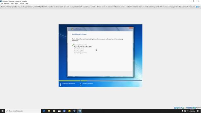Click the Type here to search box
Screen dimensions: 201x113
(23, 111)
